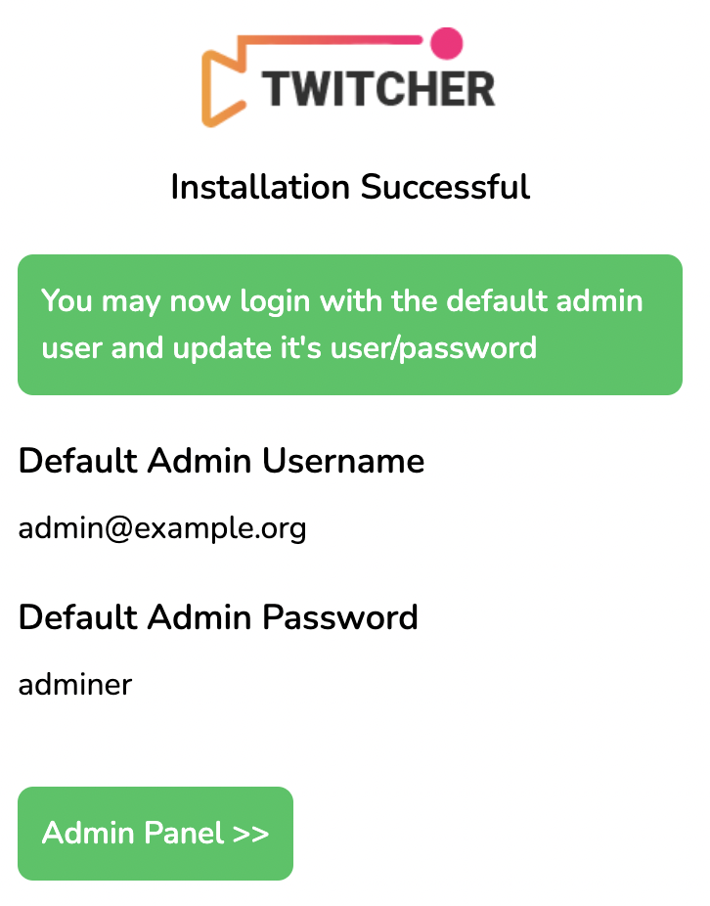Click the gradient line atop the Twitcher logo
Screen dimensions: 710x906
pos(333,41)
